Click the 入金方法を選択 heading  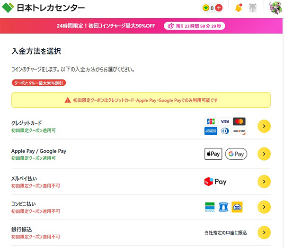click(x=36, y=51)
